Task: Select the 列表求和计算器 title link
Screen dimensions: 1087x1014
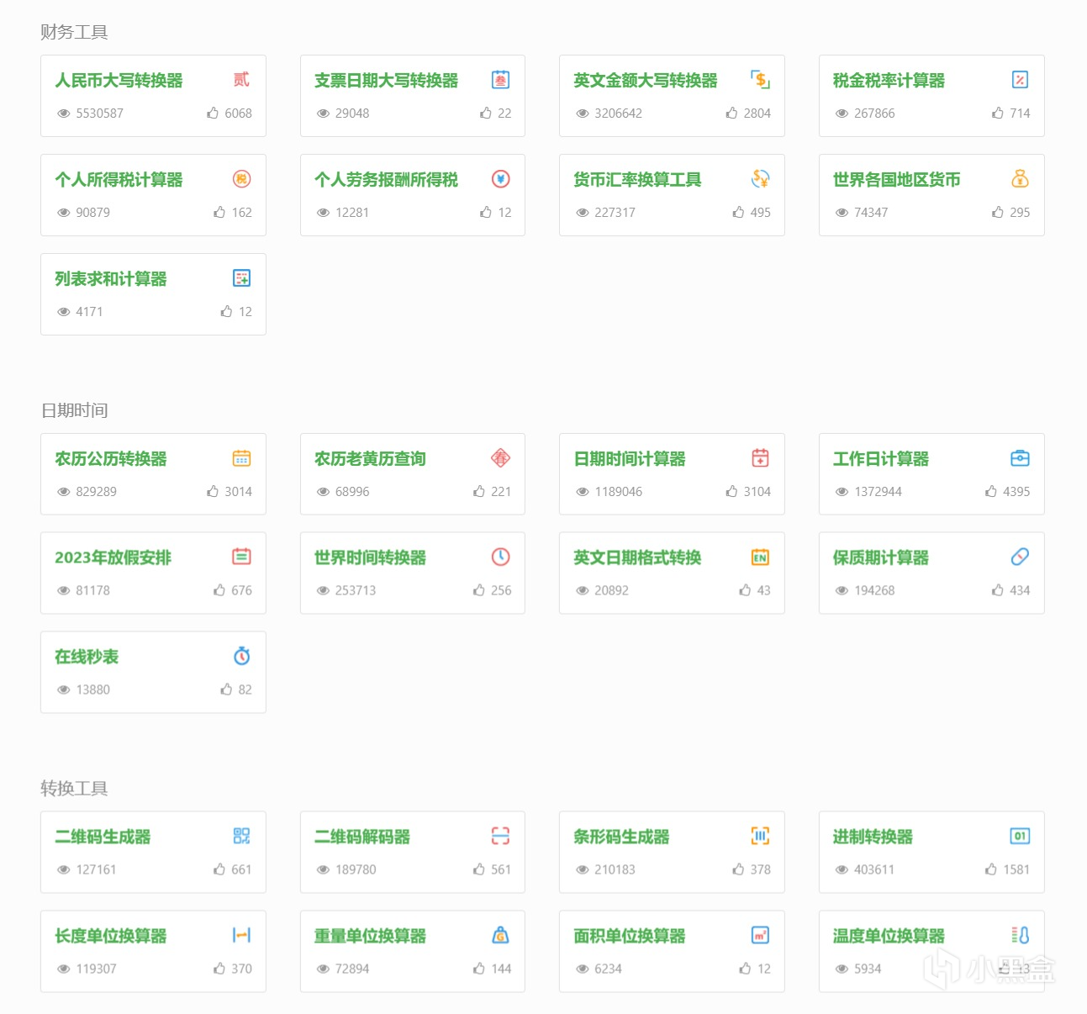Action: click(111, 279)
